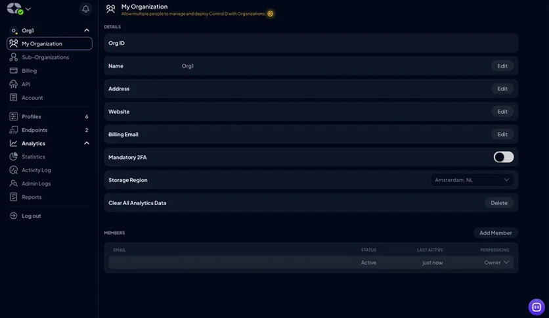Click the yellow info icon in subtitle
The width and height of the screenshot is (549, 318).
pyautogui.click(x=271, y=14)
